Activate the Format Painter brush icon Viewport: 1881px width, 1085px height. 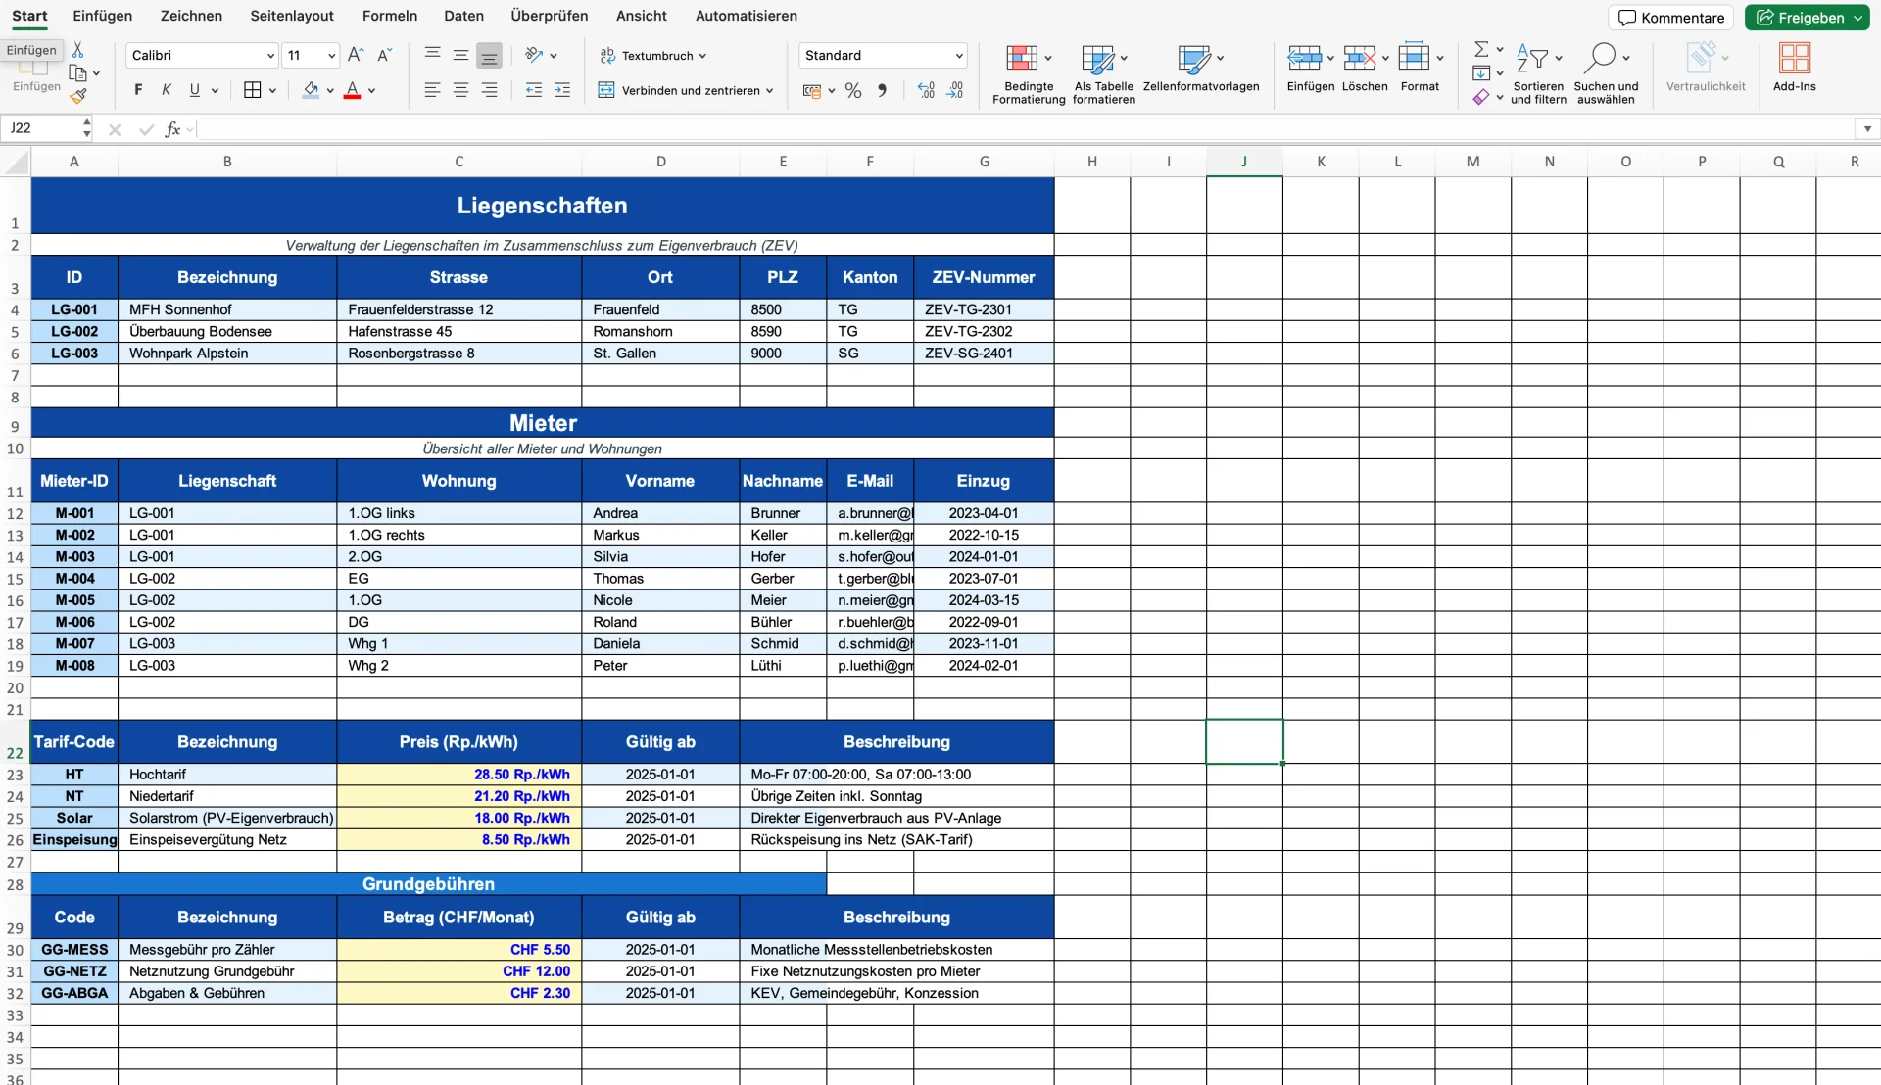(x=78, y=96)
